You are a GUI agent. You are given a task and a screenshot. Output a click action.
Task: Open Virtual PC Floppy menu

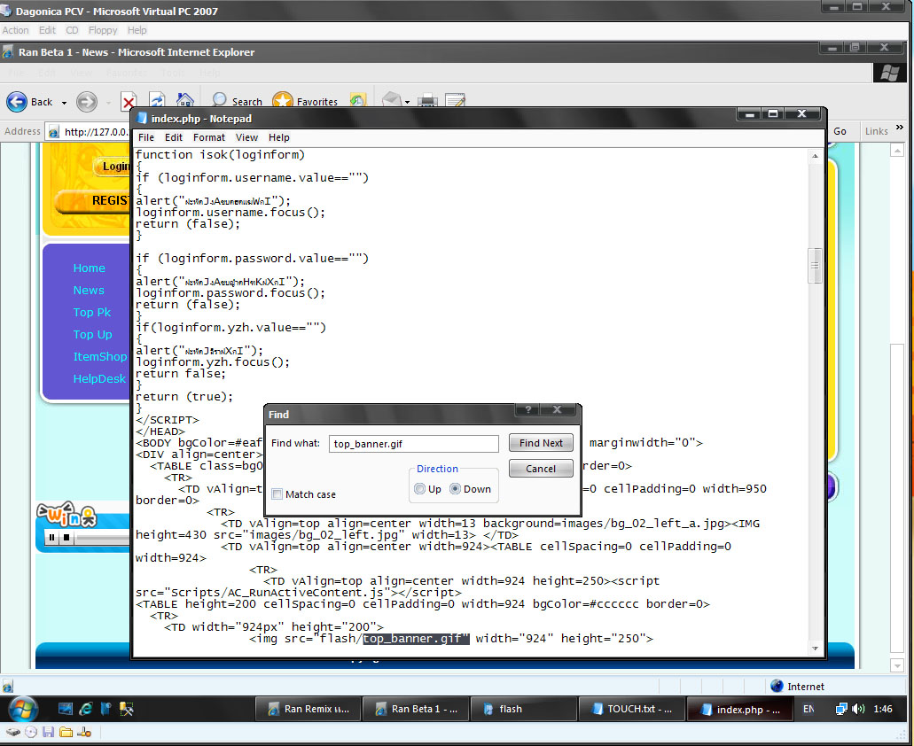pyautogui.click(x=103, y=30)
